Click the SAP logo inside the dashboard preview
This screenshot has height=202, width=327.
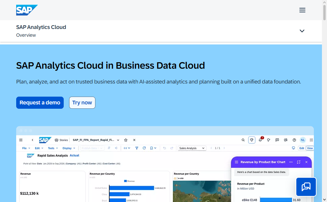(45, 140)
